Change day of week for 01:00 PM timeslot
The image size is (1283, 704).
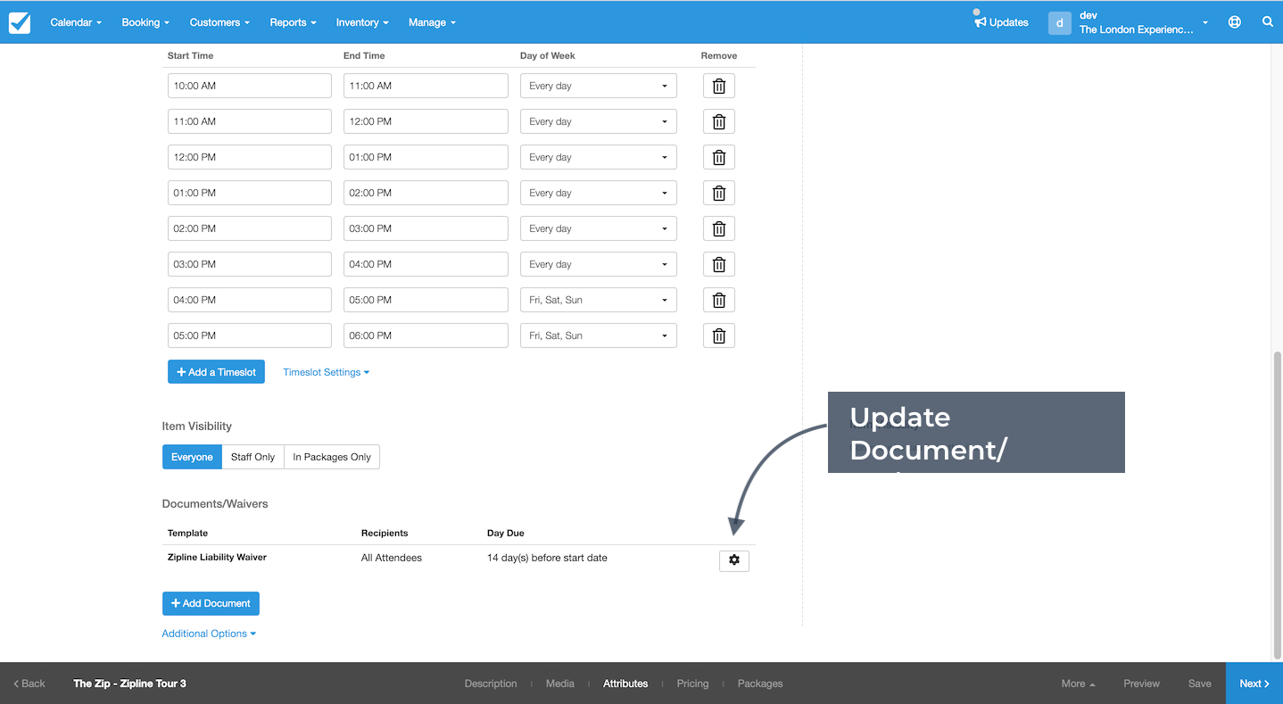point(599,193)
